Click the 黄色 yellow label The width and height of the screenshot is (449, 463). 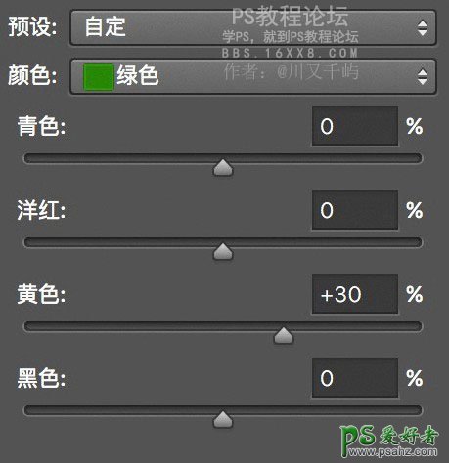(41, 294)
